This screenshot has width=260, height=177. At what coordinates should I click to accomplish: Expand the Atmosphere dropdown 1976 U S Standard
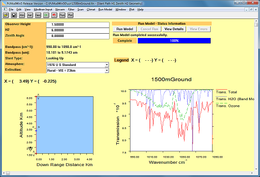pyautogui.click(x=107, y=65)
